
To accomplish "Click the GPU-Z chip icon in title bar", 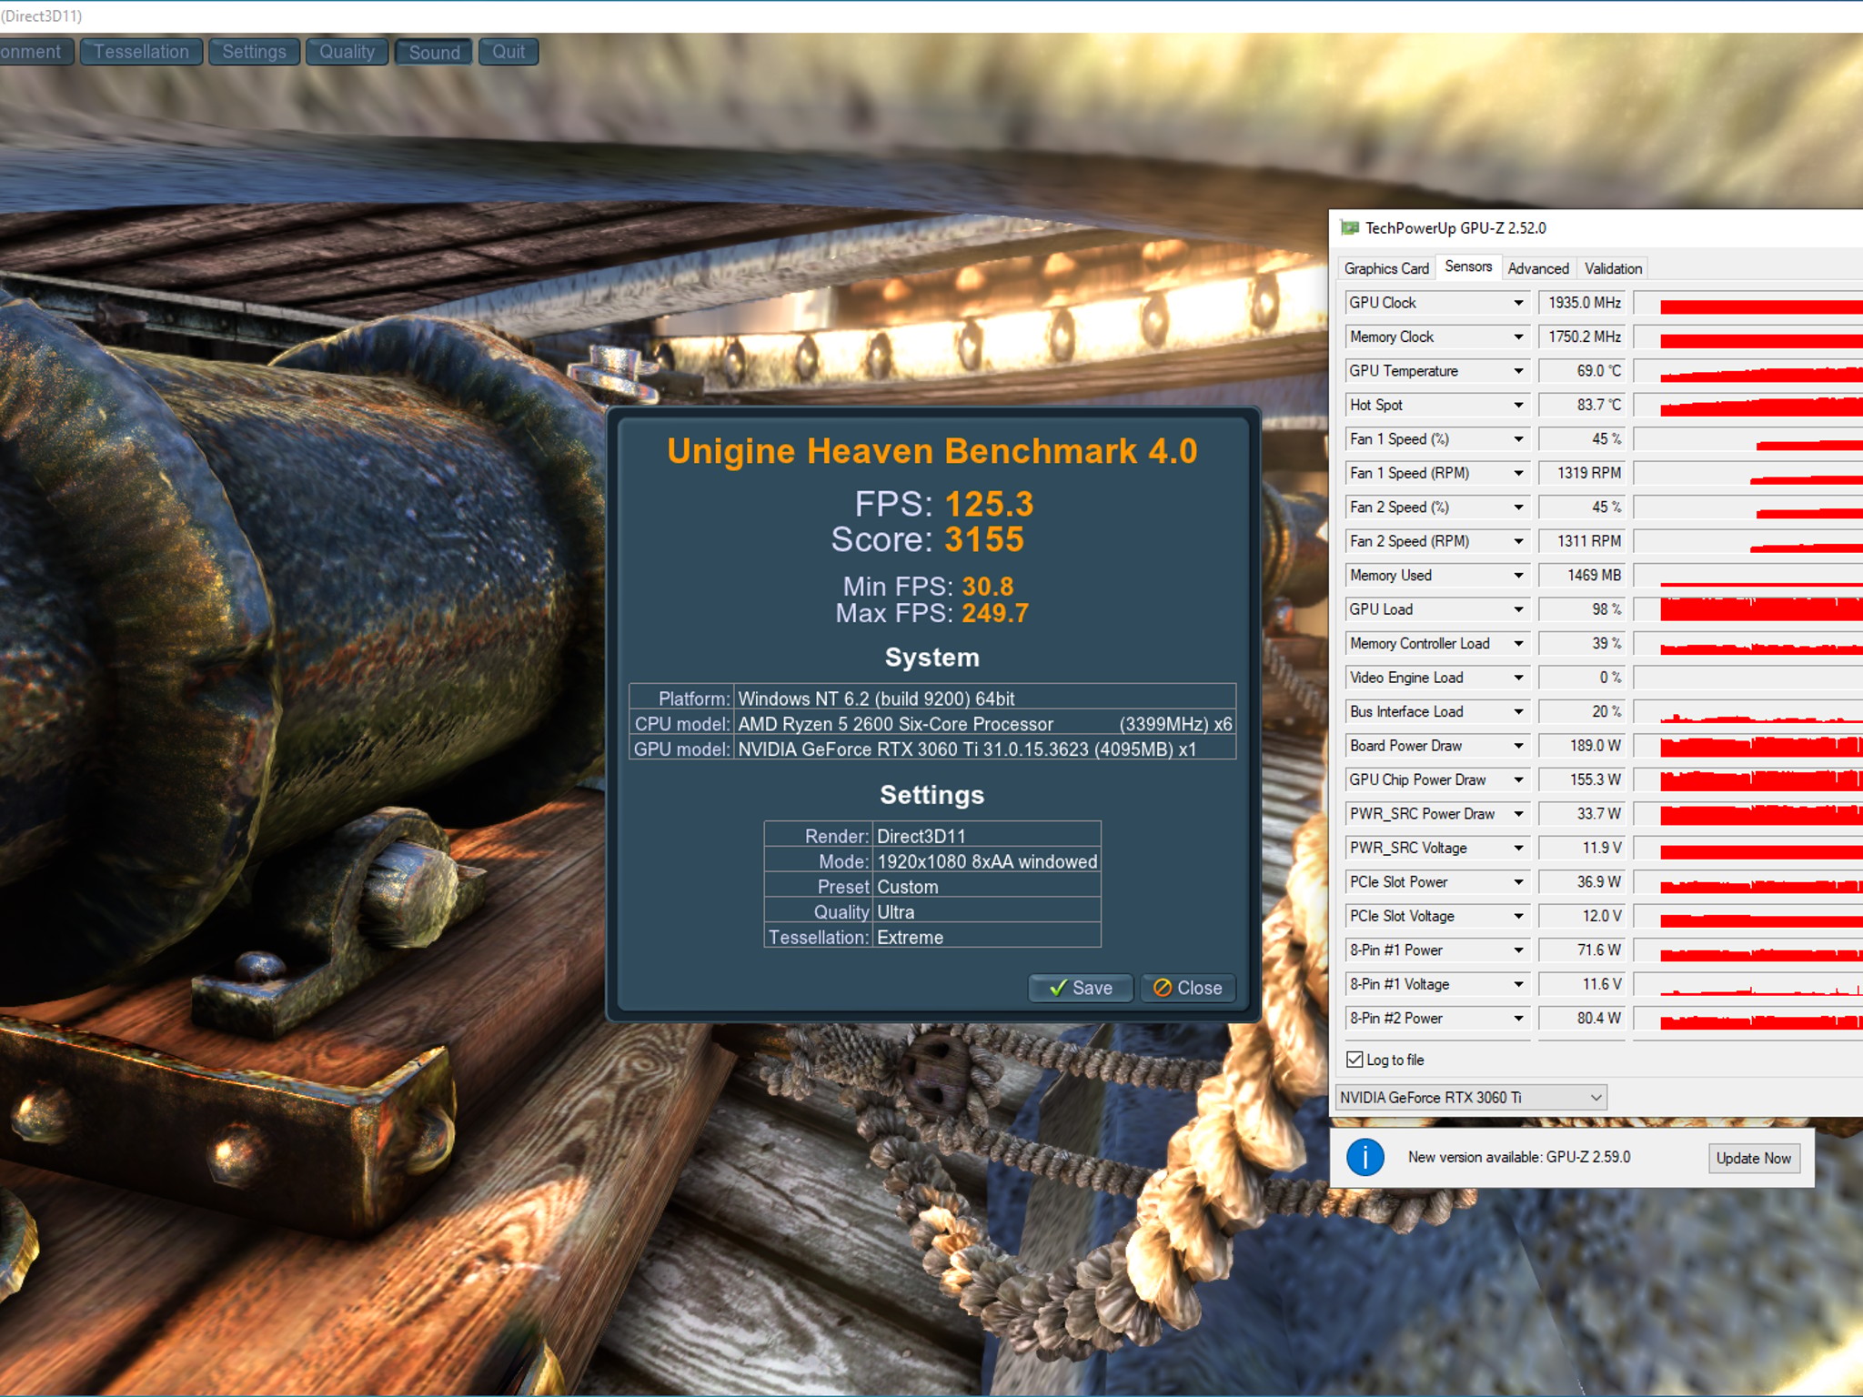I will [1349, 227].
